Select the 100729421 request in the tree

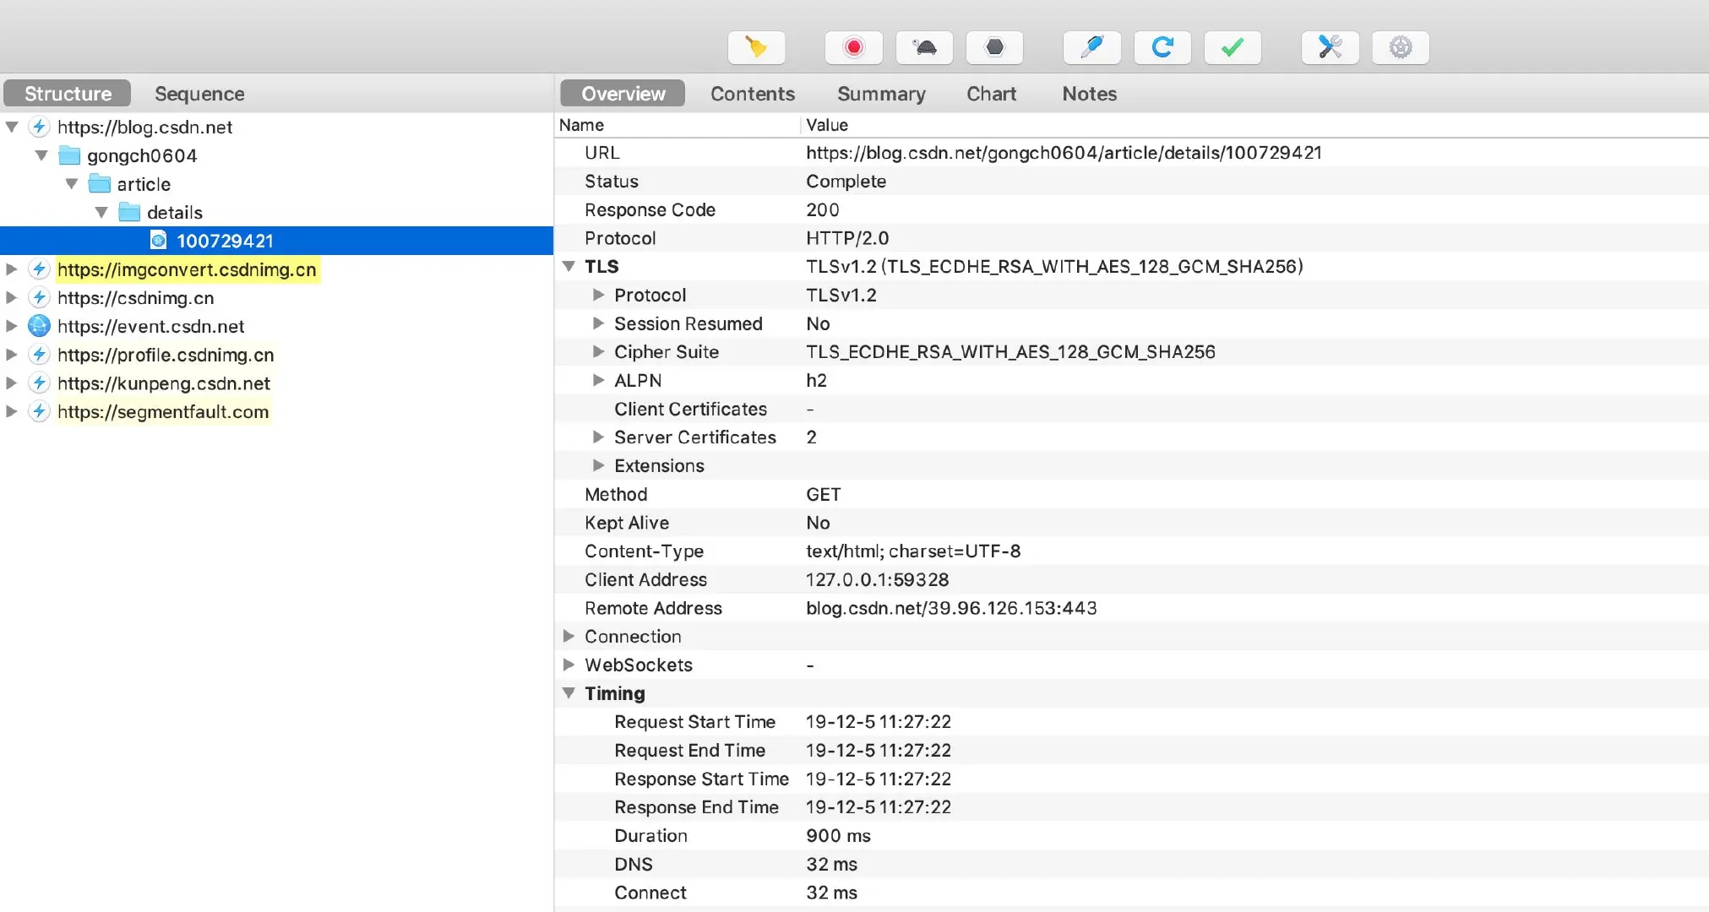coord(276,241)
